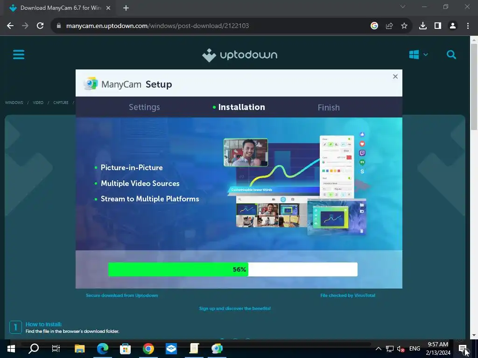Click the ManyCam Setup logo icon
Viewport: 478px width, 358px height.
point(91,83)
